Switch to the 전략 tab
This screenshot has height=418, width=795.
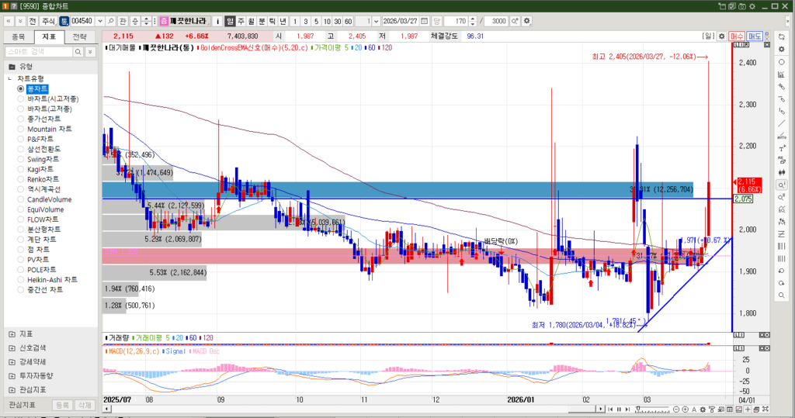tap(80, 36)
